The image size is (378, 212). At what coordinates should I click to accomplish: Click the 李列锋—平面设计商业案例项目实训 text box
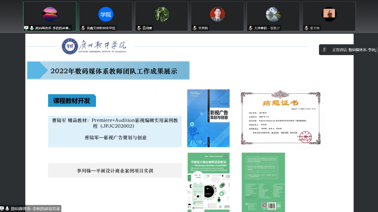[115, 171]
